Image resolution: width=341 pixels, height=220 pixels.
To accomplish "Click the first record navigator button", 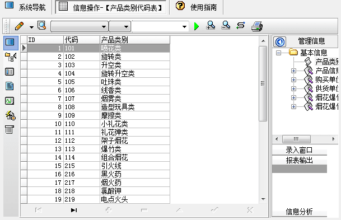I will pos(39,210).
